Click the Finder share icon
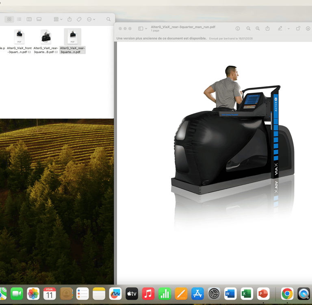This screenshot has height=305, width=312. coord(69,19)
